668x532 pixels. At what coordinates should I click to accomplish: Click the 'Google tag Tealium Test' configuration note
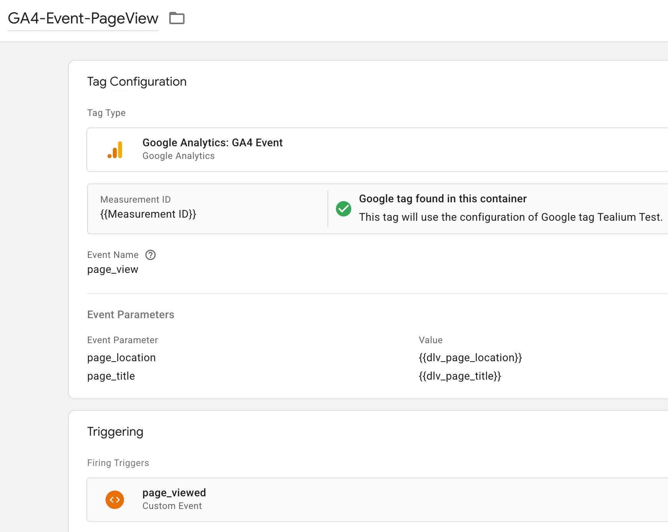click(511, 217)
